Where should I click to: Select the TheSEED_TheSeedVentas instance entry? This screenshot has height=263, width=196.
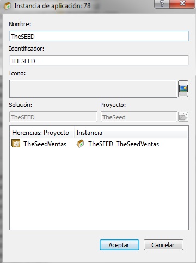pos(124,144)
